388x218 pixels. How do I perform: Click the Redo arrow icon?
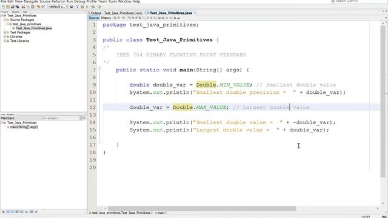point(43,7)
